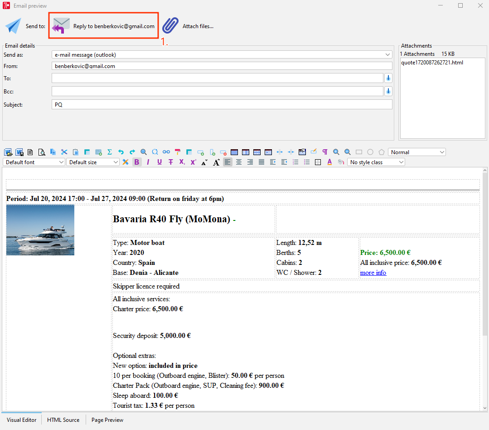Toggle Underline formatting
Screen dimensions: 489x430
point(160,162)
